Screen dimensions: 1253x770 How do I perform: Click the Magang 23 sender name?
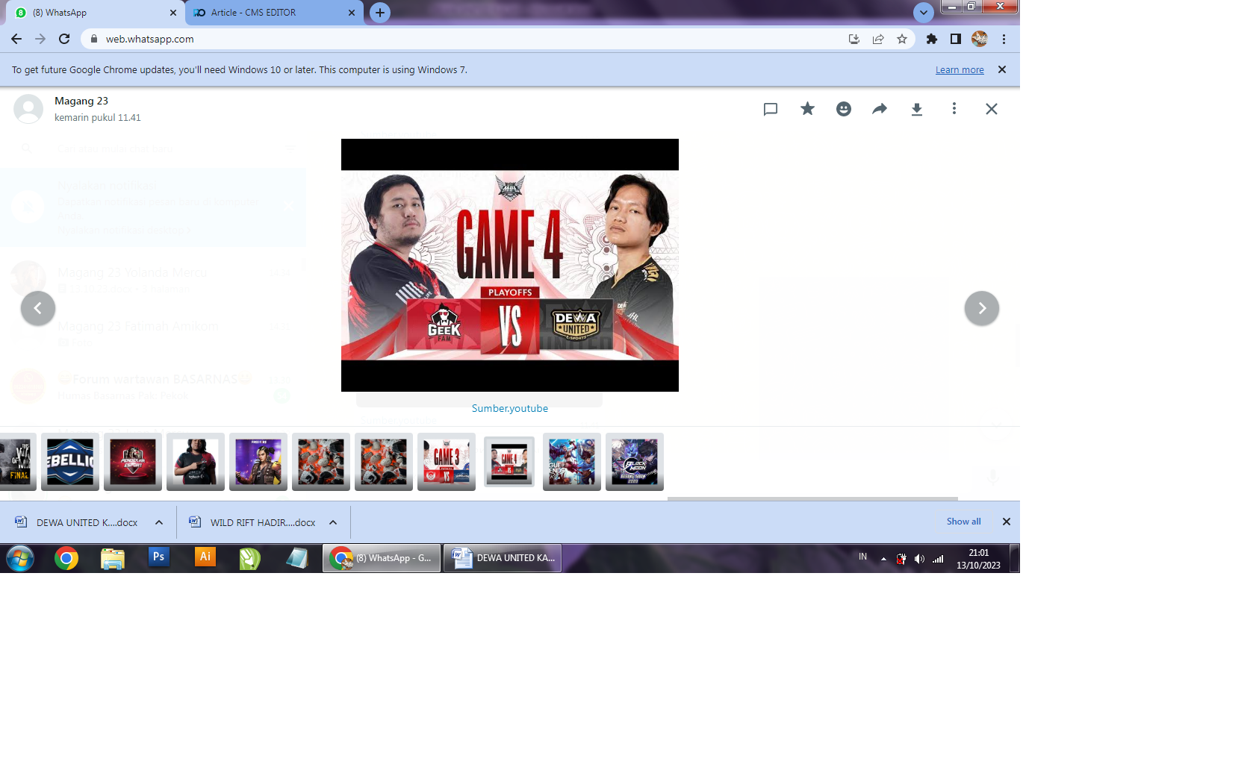(x=81, y=101)
